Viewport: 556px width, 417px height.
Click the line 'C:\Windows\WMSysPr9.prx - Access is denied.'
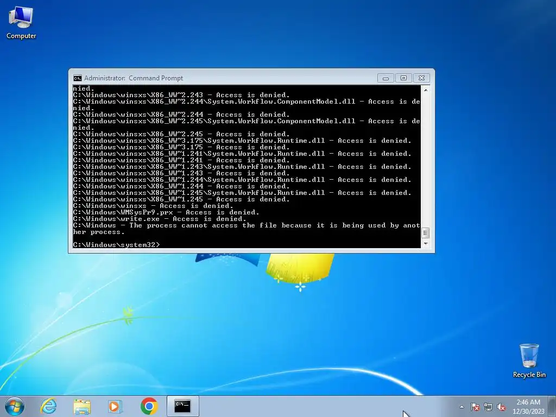pyautogui.click(x=166, y=212)
